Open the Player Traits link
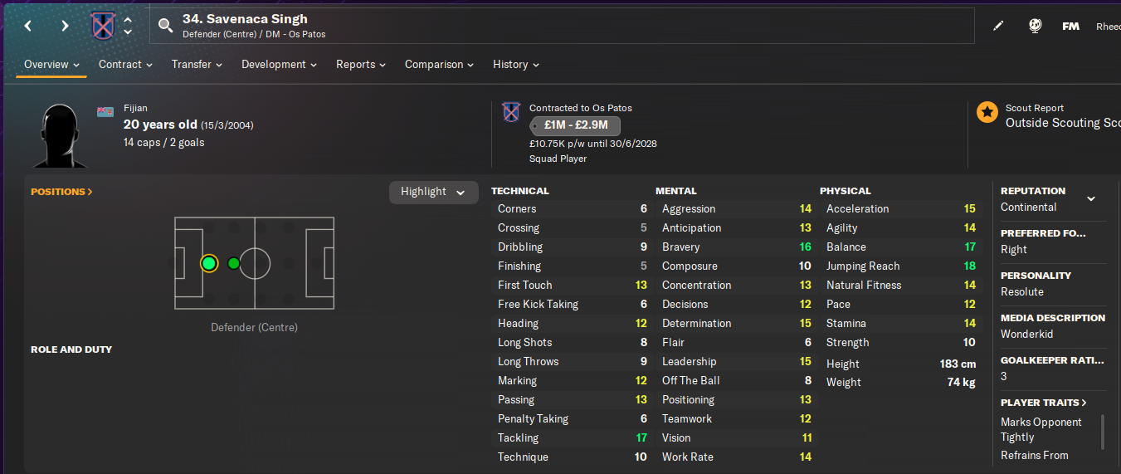Image resolution: width=1121 pixels, height=474 pixels. tap(1044, 403)
